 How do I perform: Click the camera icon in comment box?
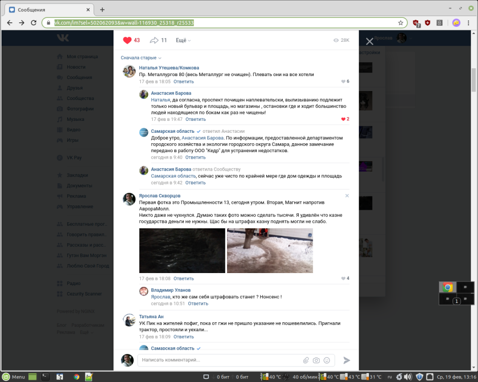[x=316, y=360]
